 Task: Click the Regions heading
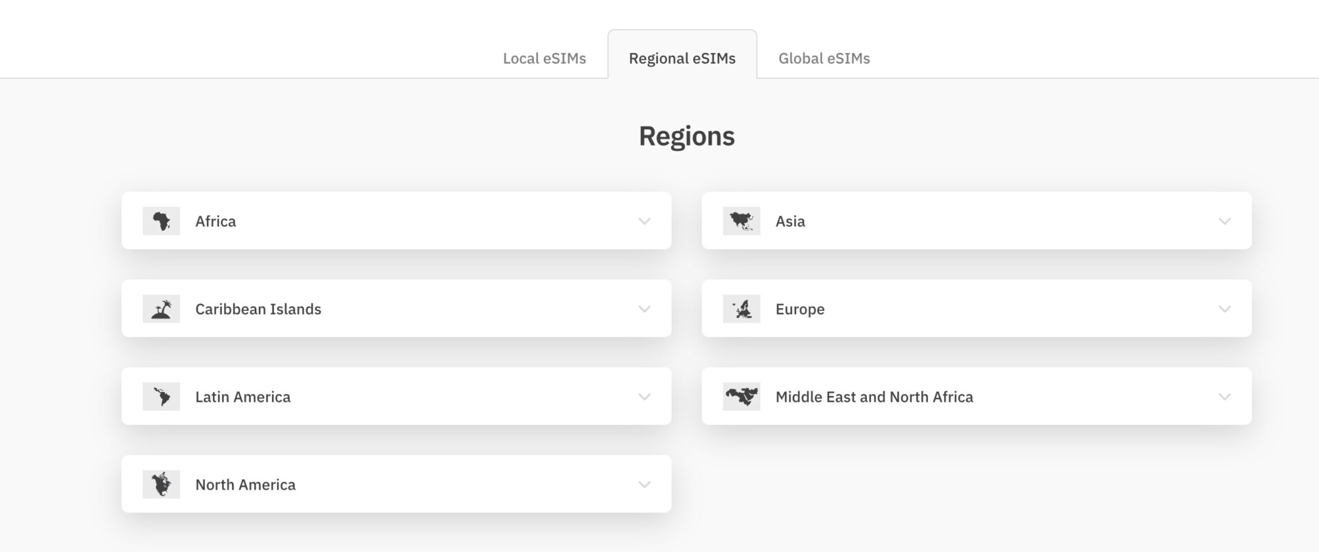(687, 136)
